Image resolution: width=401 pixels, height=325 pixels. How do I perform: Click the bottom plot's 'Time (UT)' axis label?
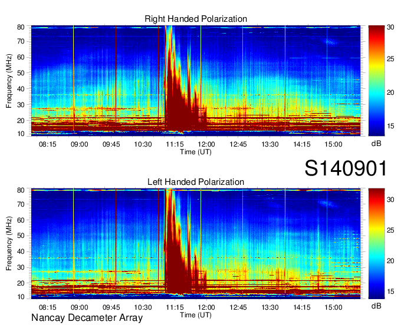196,315
